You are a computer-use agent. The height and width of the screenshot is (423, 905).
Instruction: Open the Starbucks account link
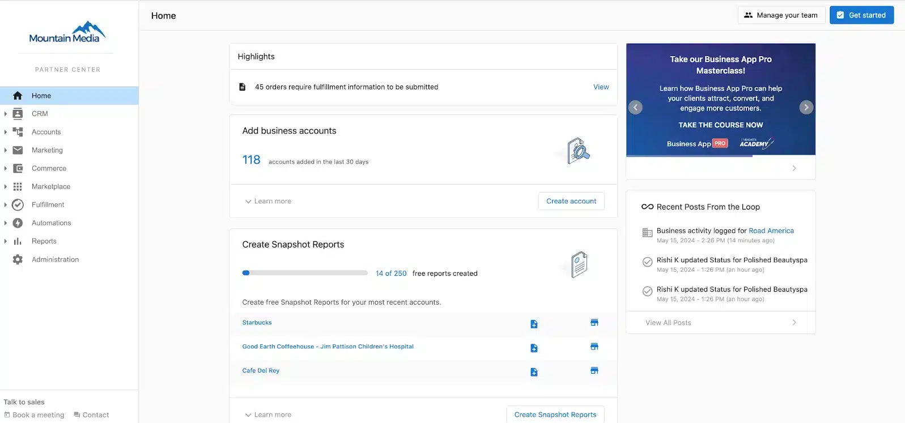257,322
